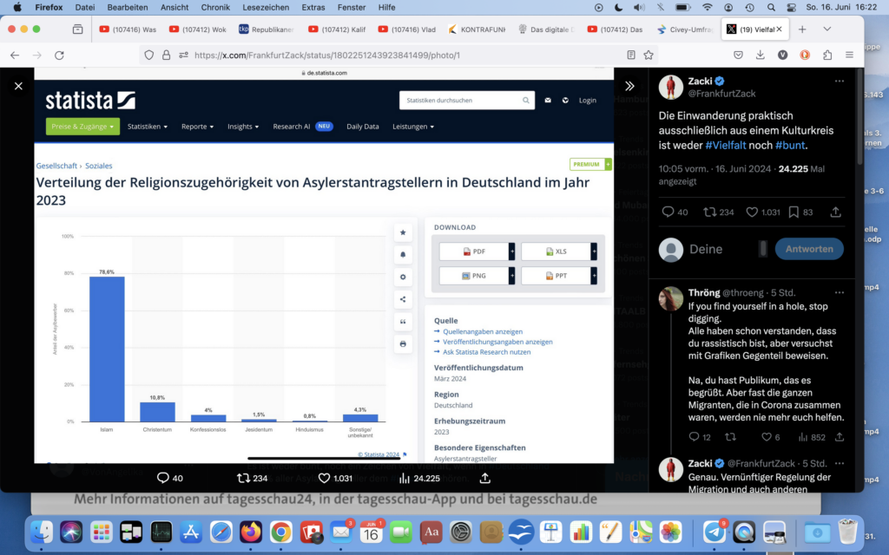Bookmark this page with the star icon

[649, 55]
